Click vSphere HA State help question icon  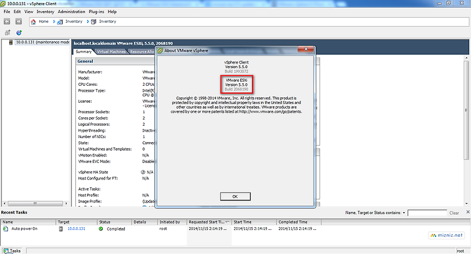pyautogui.click(x=143, y=172)
